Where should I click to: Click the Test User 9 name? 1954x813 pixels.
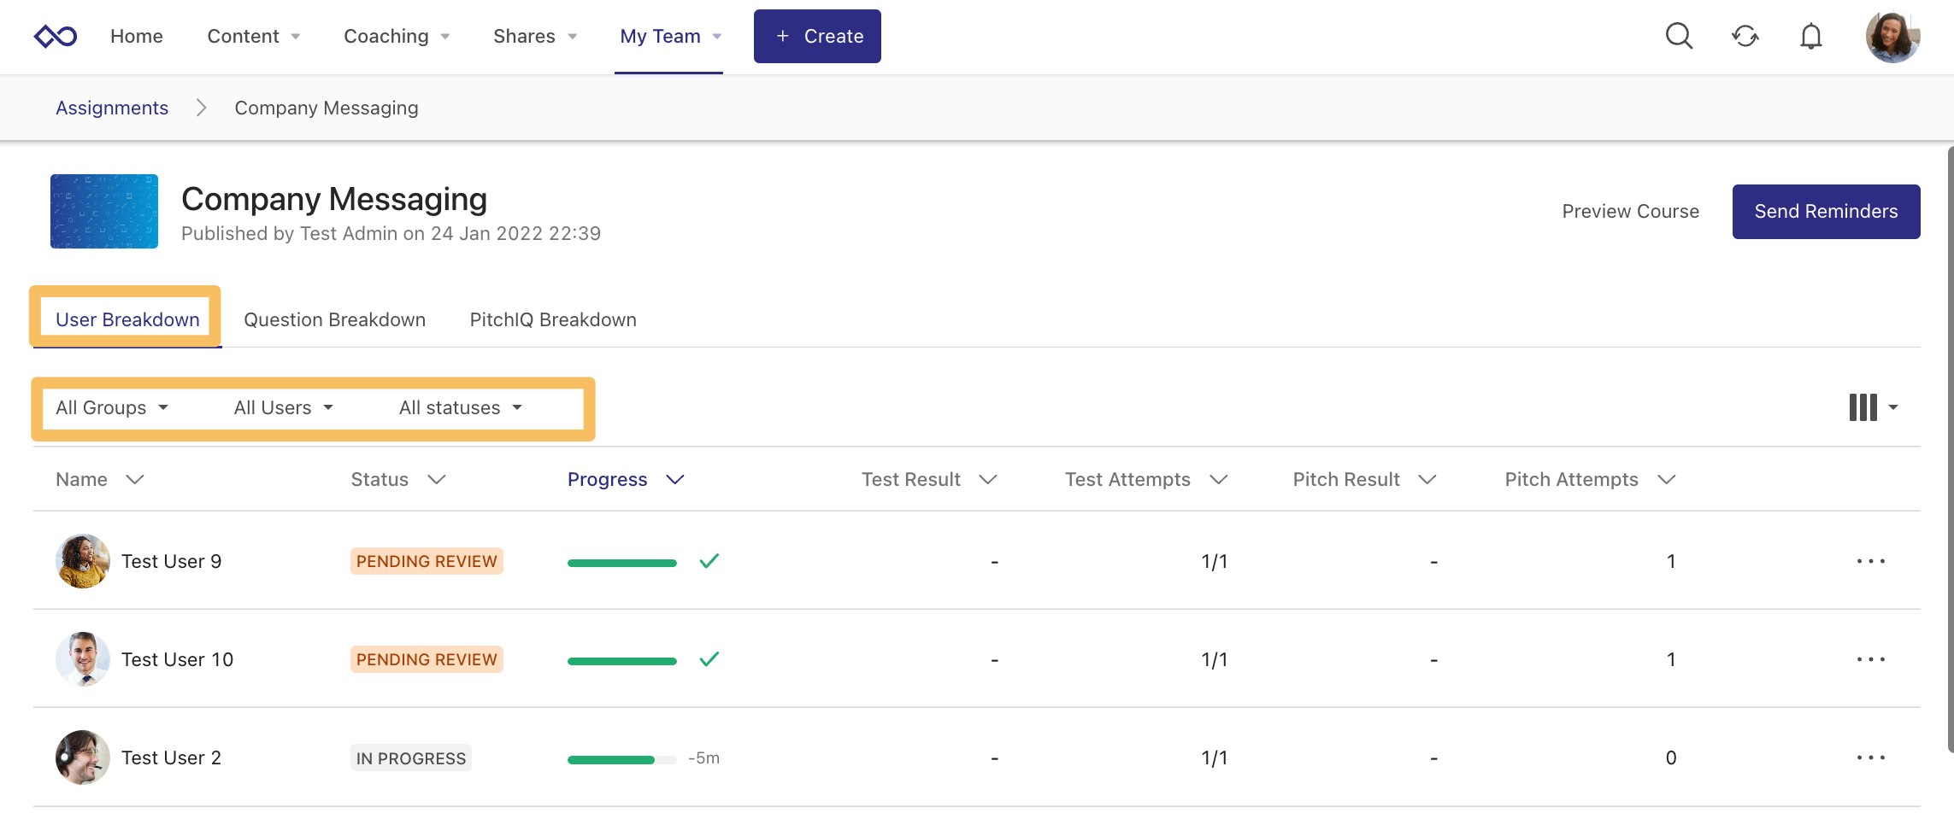(171, 561)
